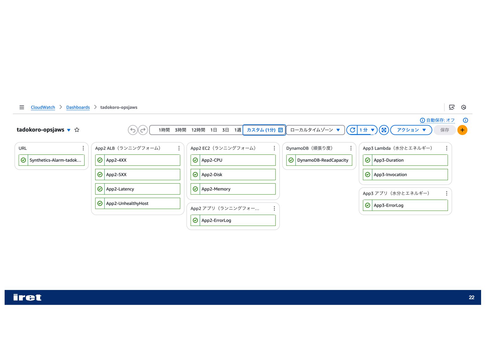The width and height of the screenshot is (486, 343).
Task: Open the 1分 refresh interval dropdown
Action: coord(367,130)
